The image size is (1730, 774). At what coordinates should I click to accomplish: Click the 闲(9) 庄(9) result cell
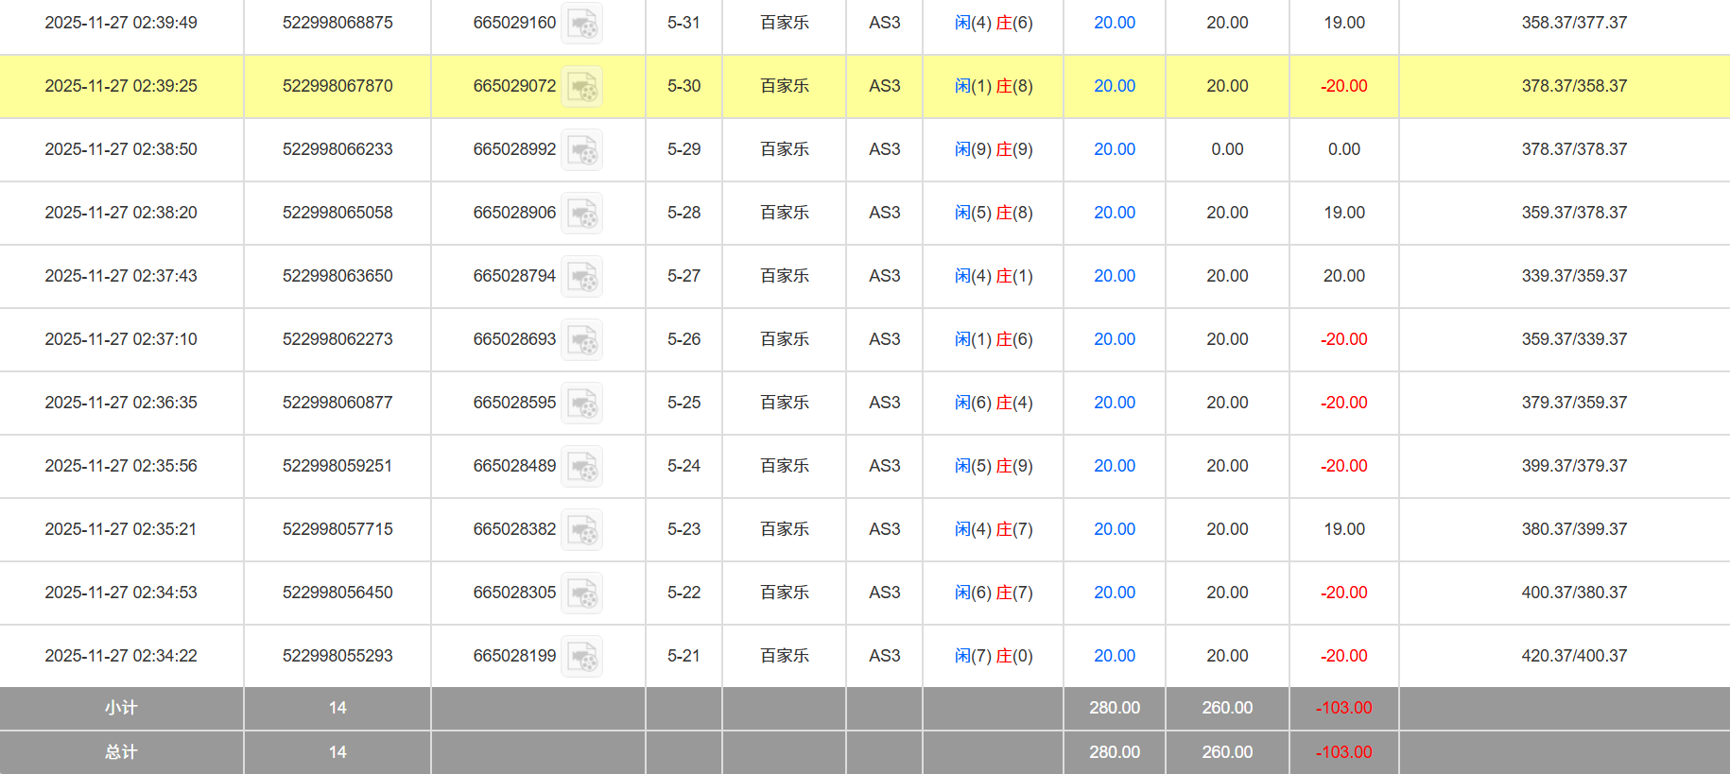(993, 149)
